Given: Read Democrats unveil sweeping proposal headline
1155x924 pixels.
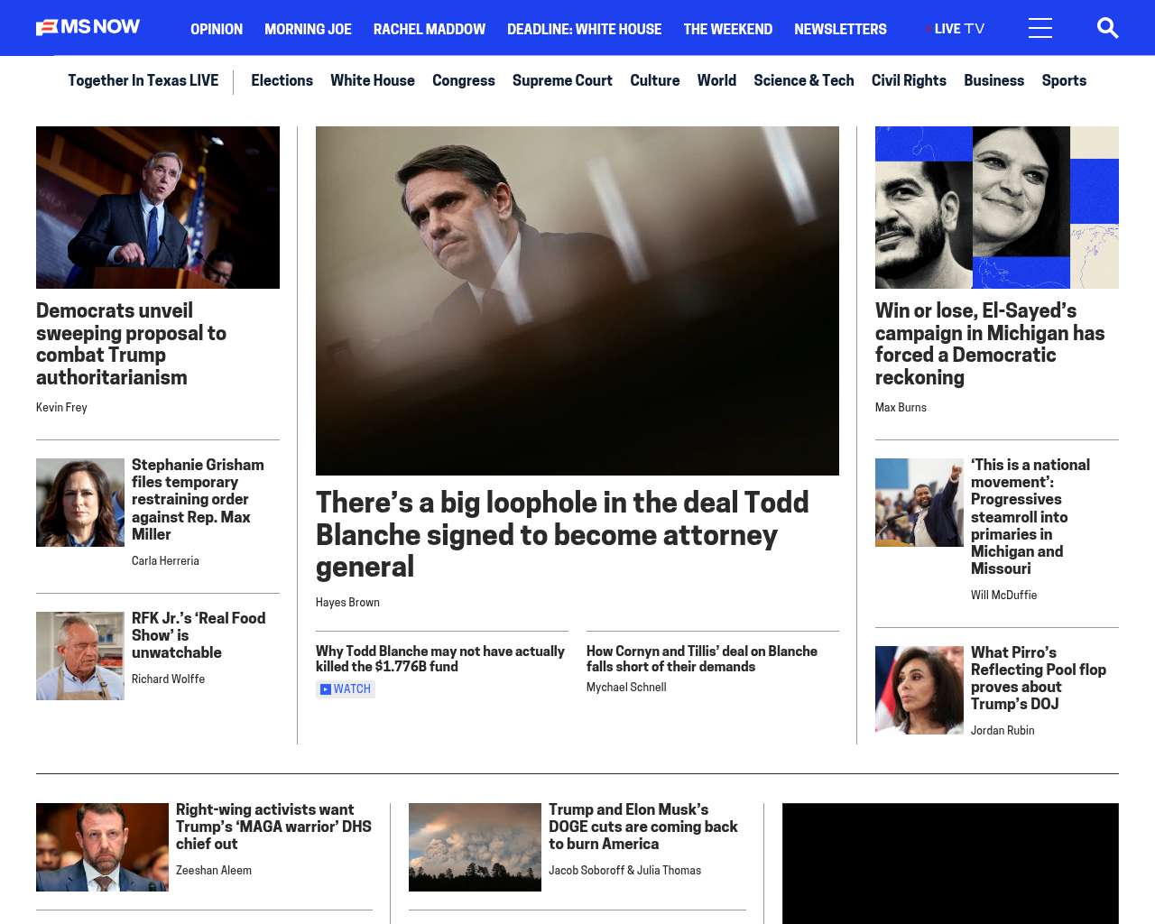Looking at the screenshot, I should tap(131, 344).
